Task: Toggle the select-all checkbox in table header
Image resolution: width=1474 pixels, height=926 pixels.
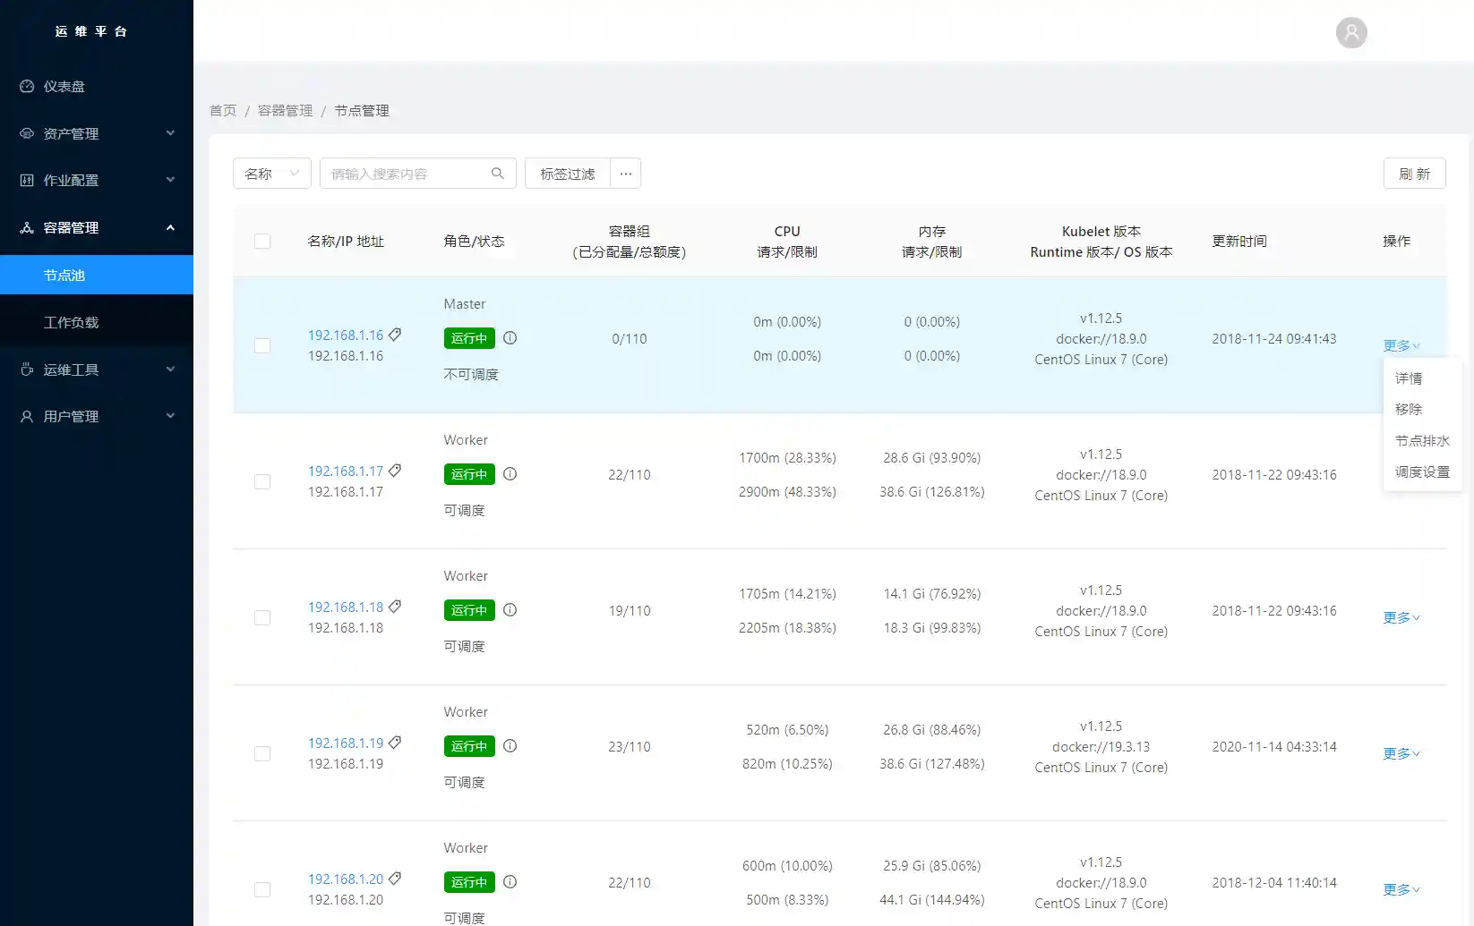Action: (x=262, y=242)
